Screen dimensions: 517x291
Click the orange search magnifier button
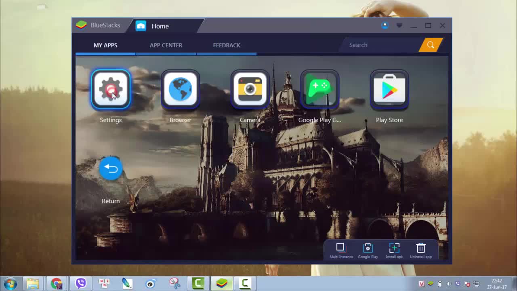(x=431, y=45)
